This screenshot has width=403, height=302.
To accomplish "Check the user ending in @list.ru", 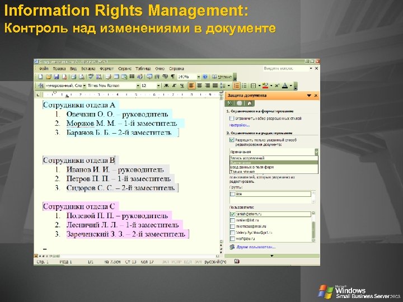I will (x=232, y=220).
